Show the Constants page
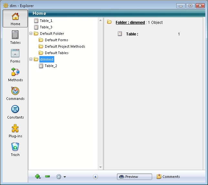Viewport: 208px width, 185px height. (x=15, y=112)
